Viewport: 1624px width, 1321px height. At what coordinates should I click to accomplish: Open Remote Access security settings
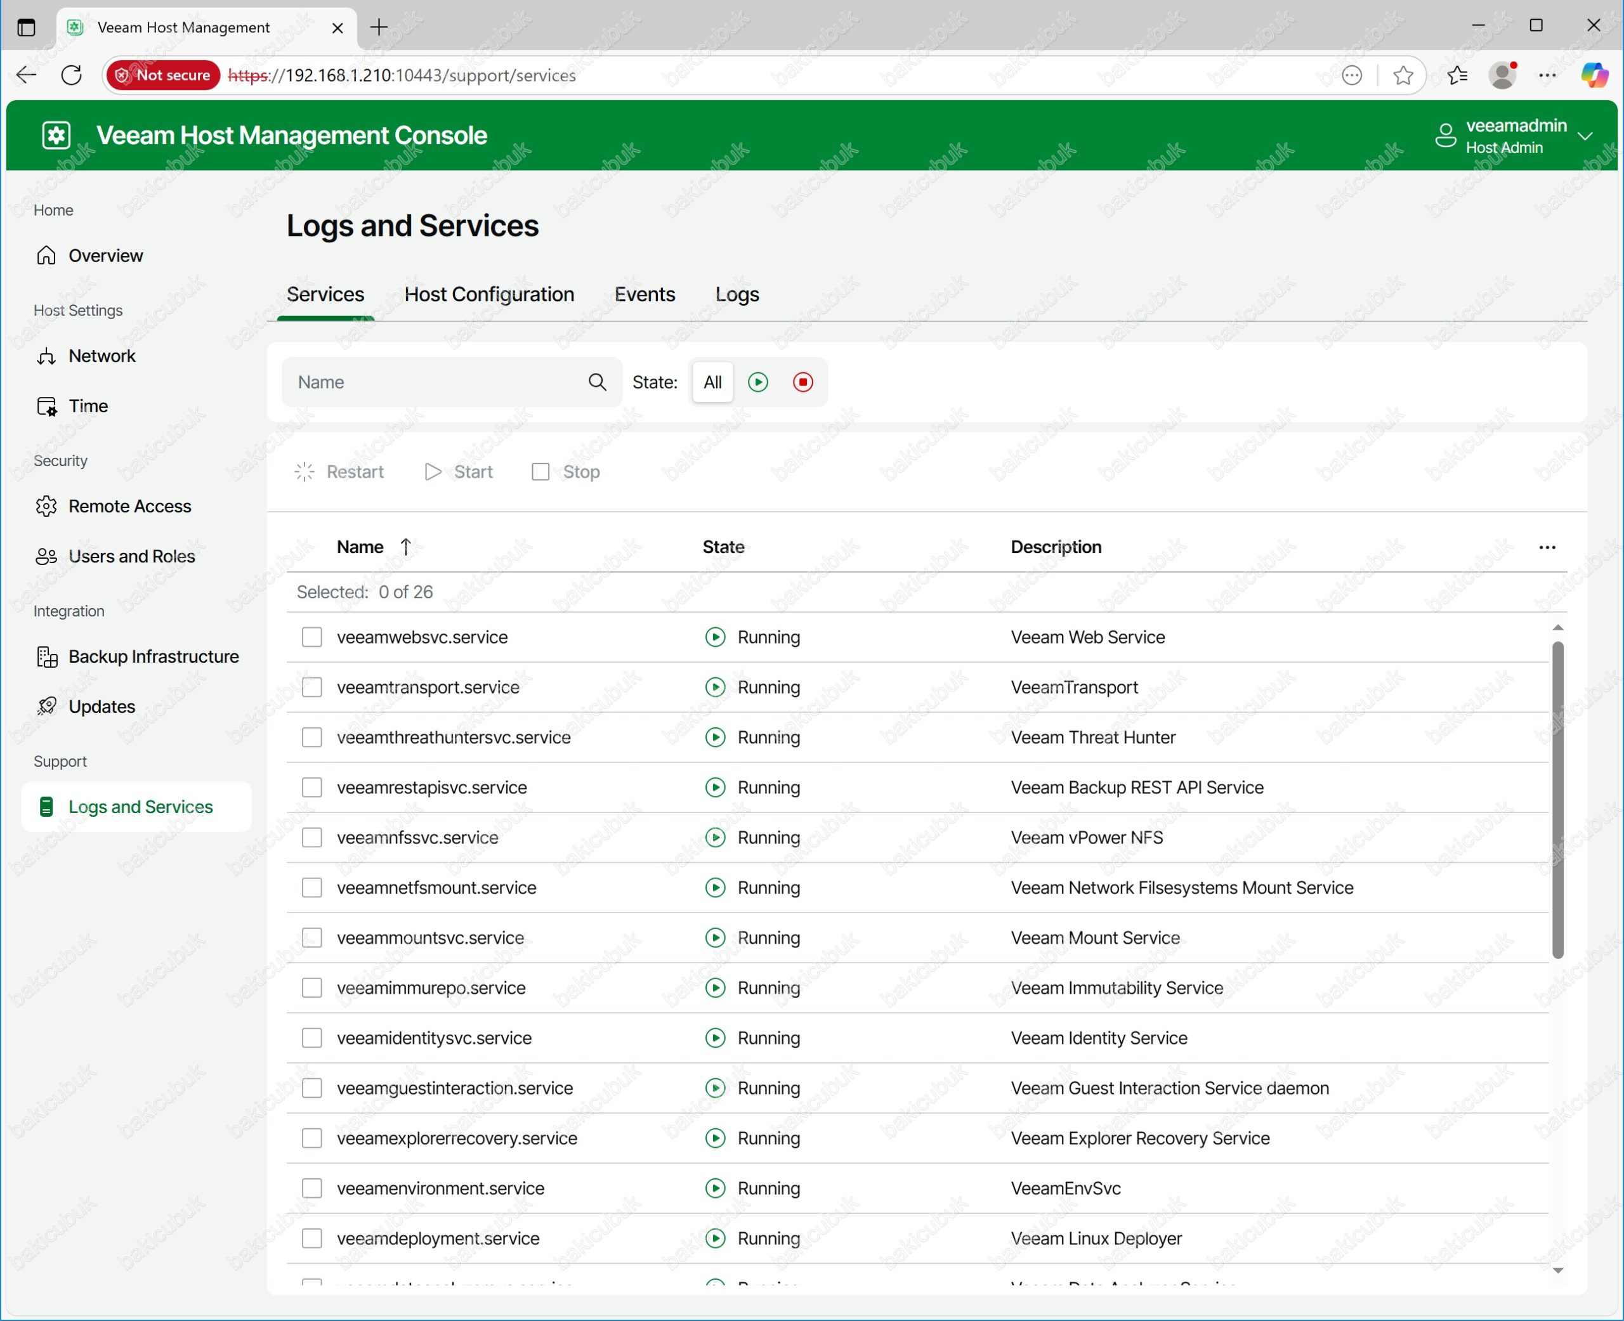[x=114, y=507]
